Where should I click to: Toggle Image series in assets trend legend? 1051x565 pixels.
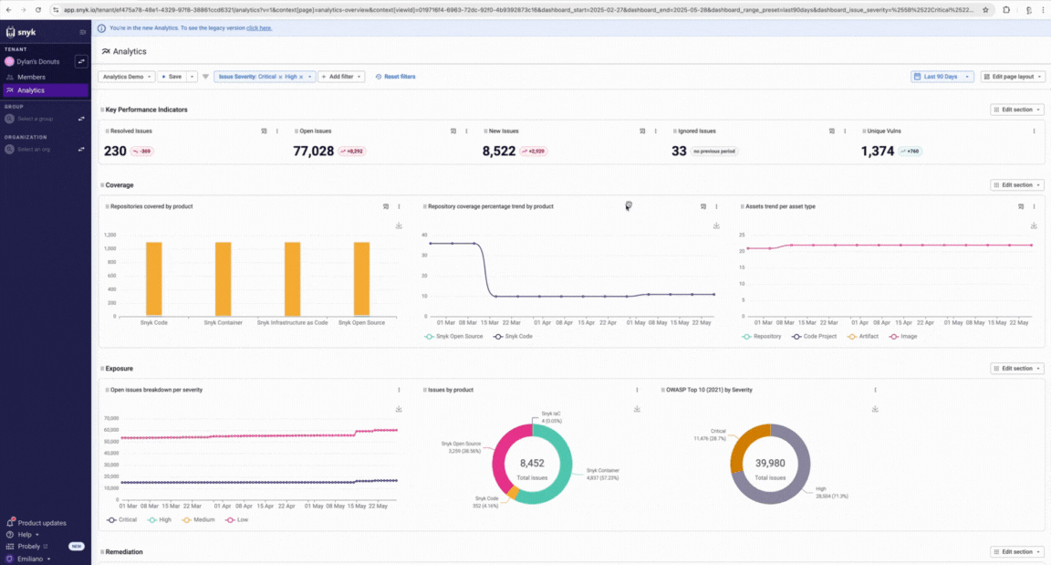903,337
